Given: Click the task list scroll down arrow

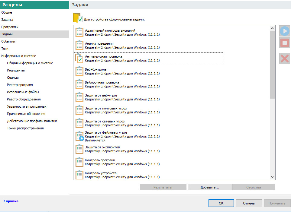Looking at the screenshot, I should click(272, 177).
